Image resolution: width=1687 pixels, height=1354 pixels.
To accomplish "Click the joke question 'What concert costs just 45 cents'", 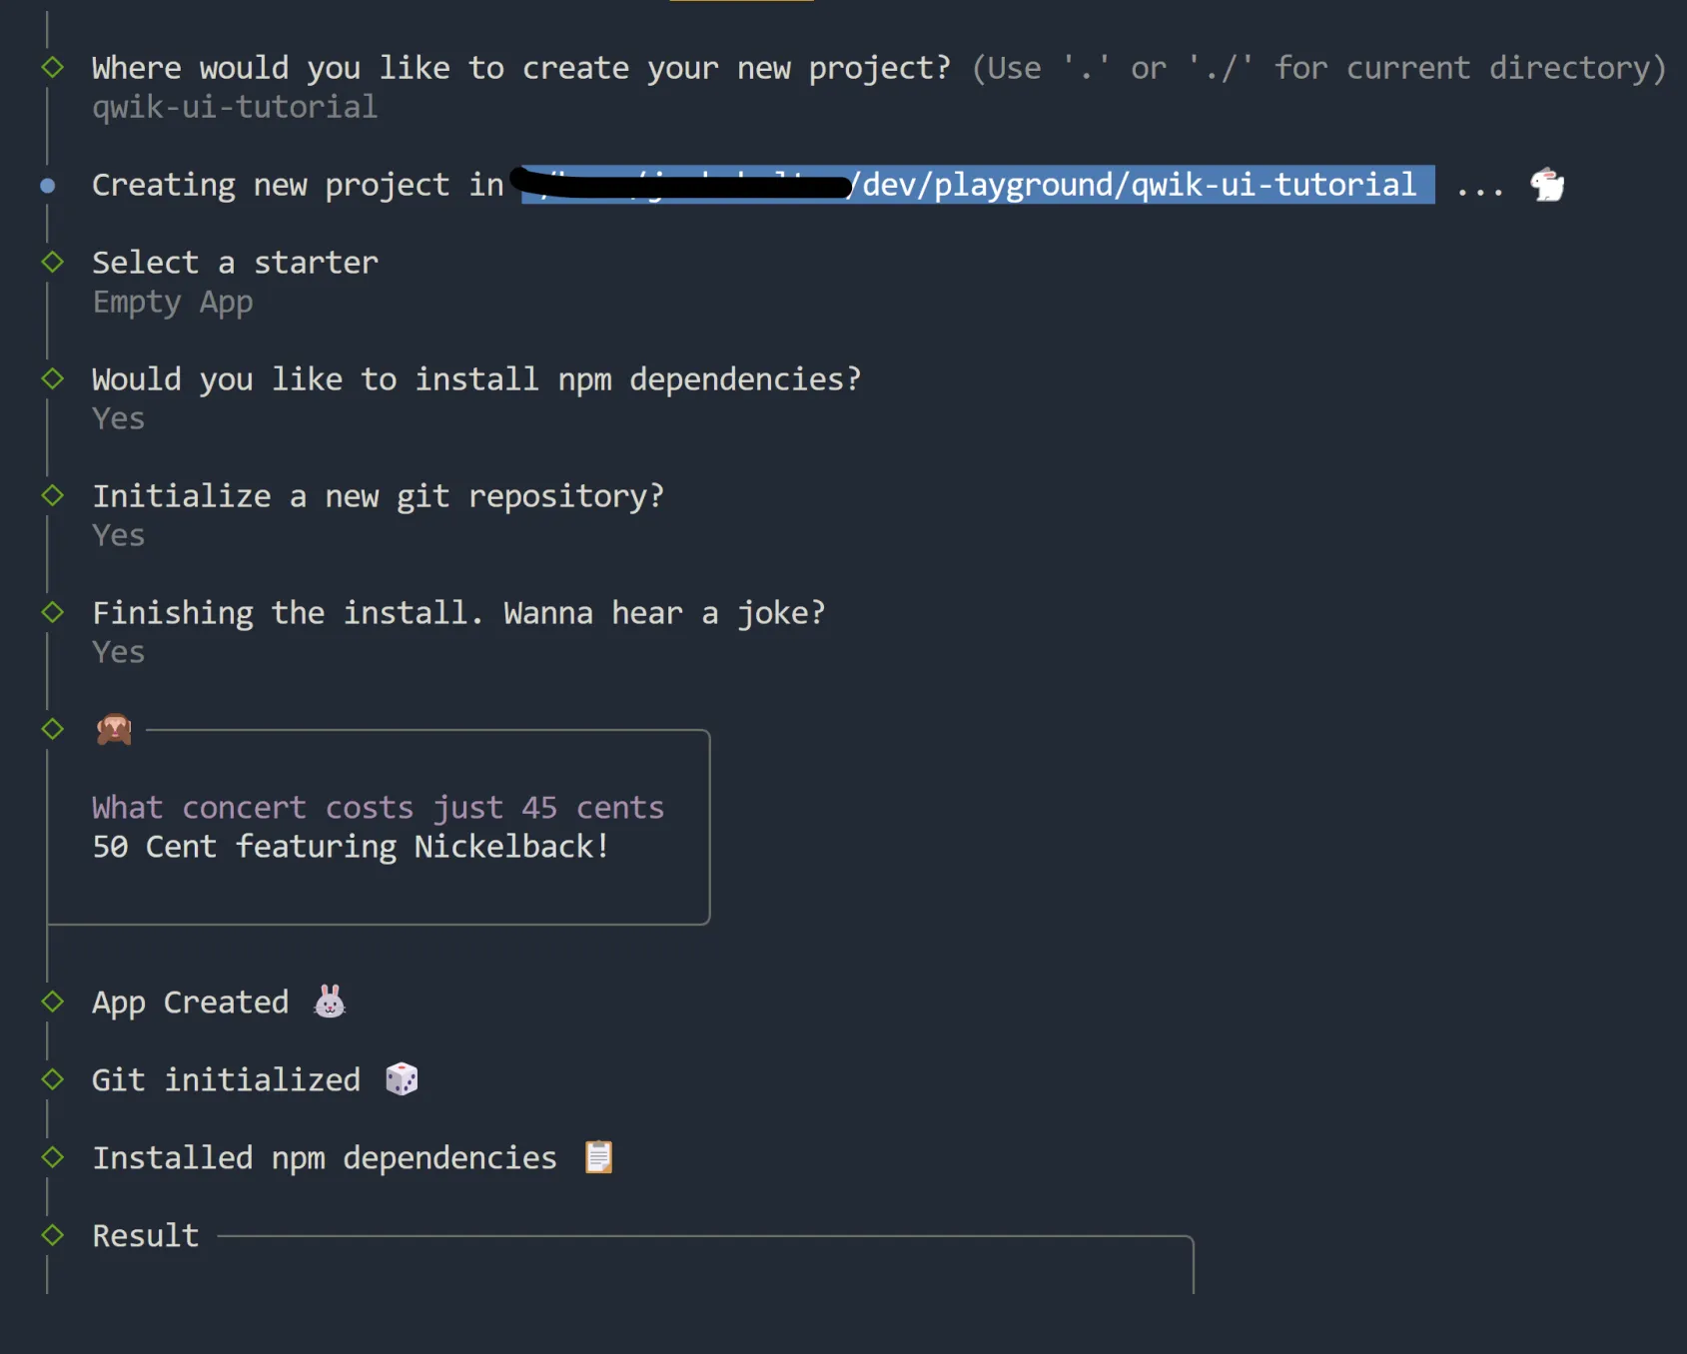I will click(x=378, y=807).
